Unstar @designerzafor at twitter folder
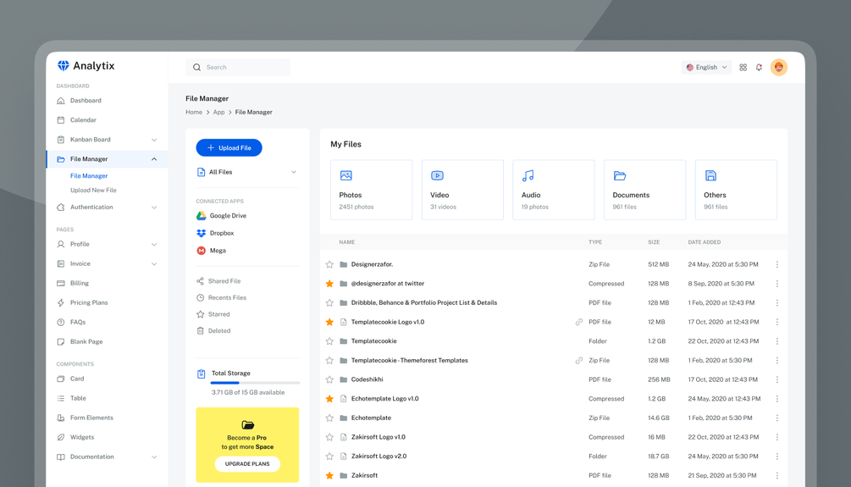 (329, 284)
